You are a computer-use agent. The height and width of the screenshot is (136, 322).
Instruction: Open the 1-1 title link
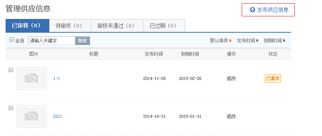[x=56, y=78]
